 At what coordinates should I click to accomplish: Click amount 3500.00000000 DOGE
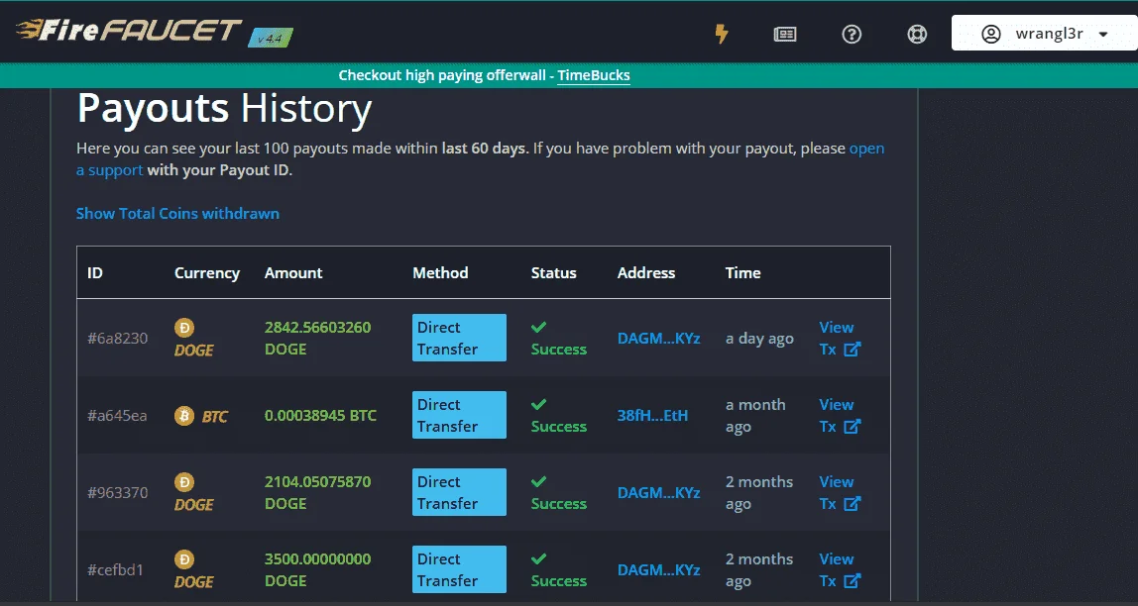coord(317,569)
